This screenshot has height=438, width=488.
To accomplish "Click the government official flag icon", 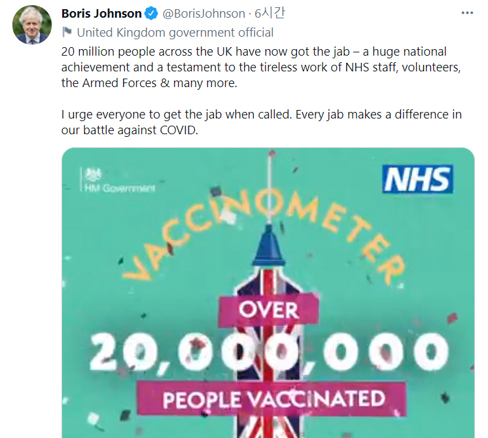I will 66,32.
